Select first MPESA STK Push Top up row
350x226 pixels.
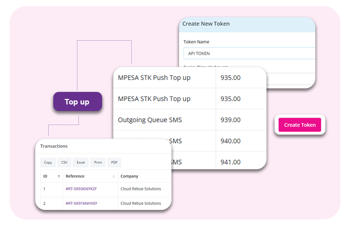(190, 78)
